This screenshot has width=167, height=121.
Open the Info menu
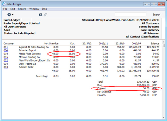coord(44,9)
